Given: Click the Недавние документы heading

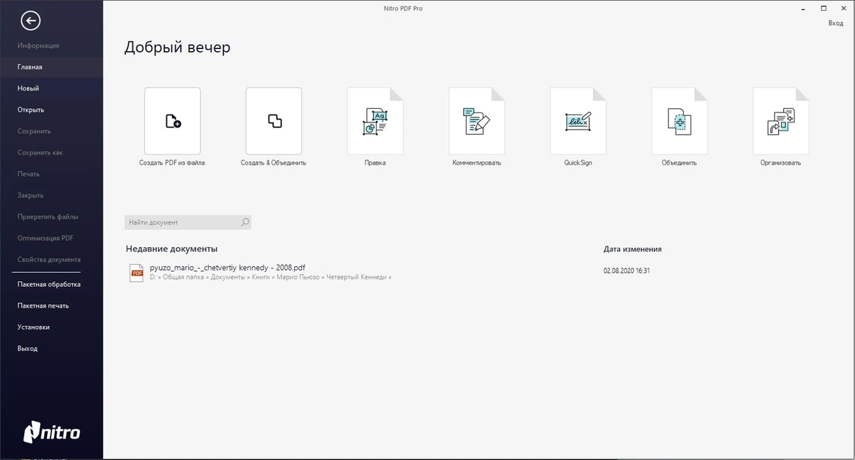Looking at the screenshot, I should coord(171,249).
